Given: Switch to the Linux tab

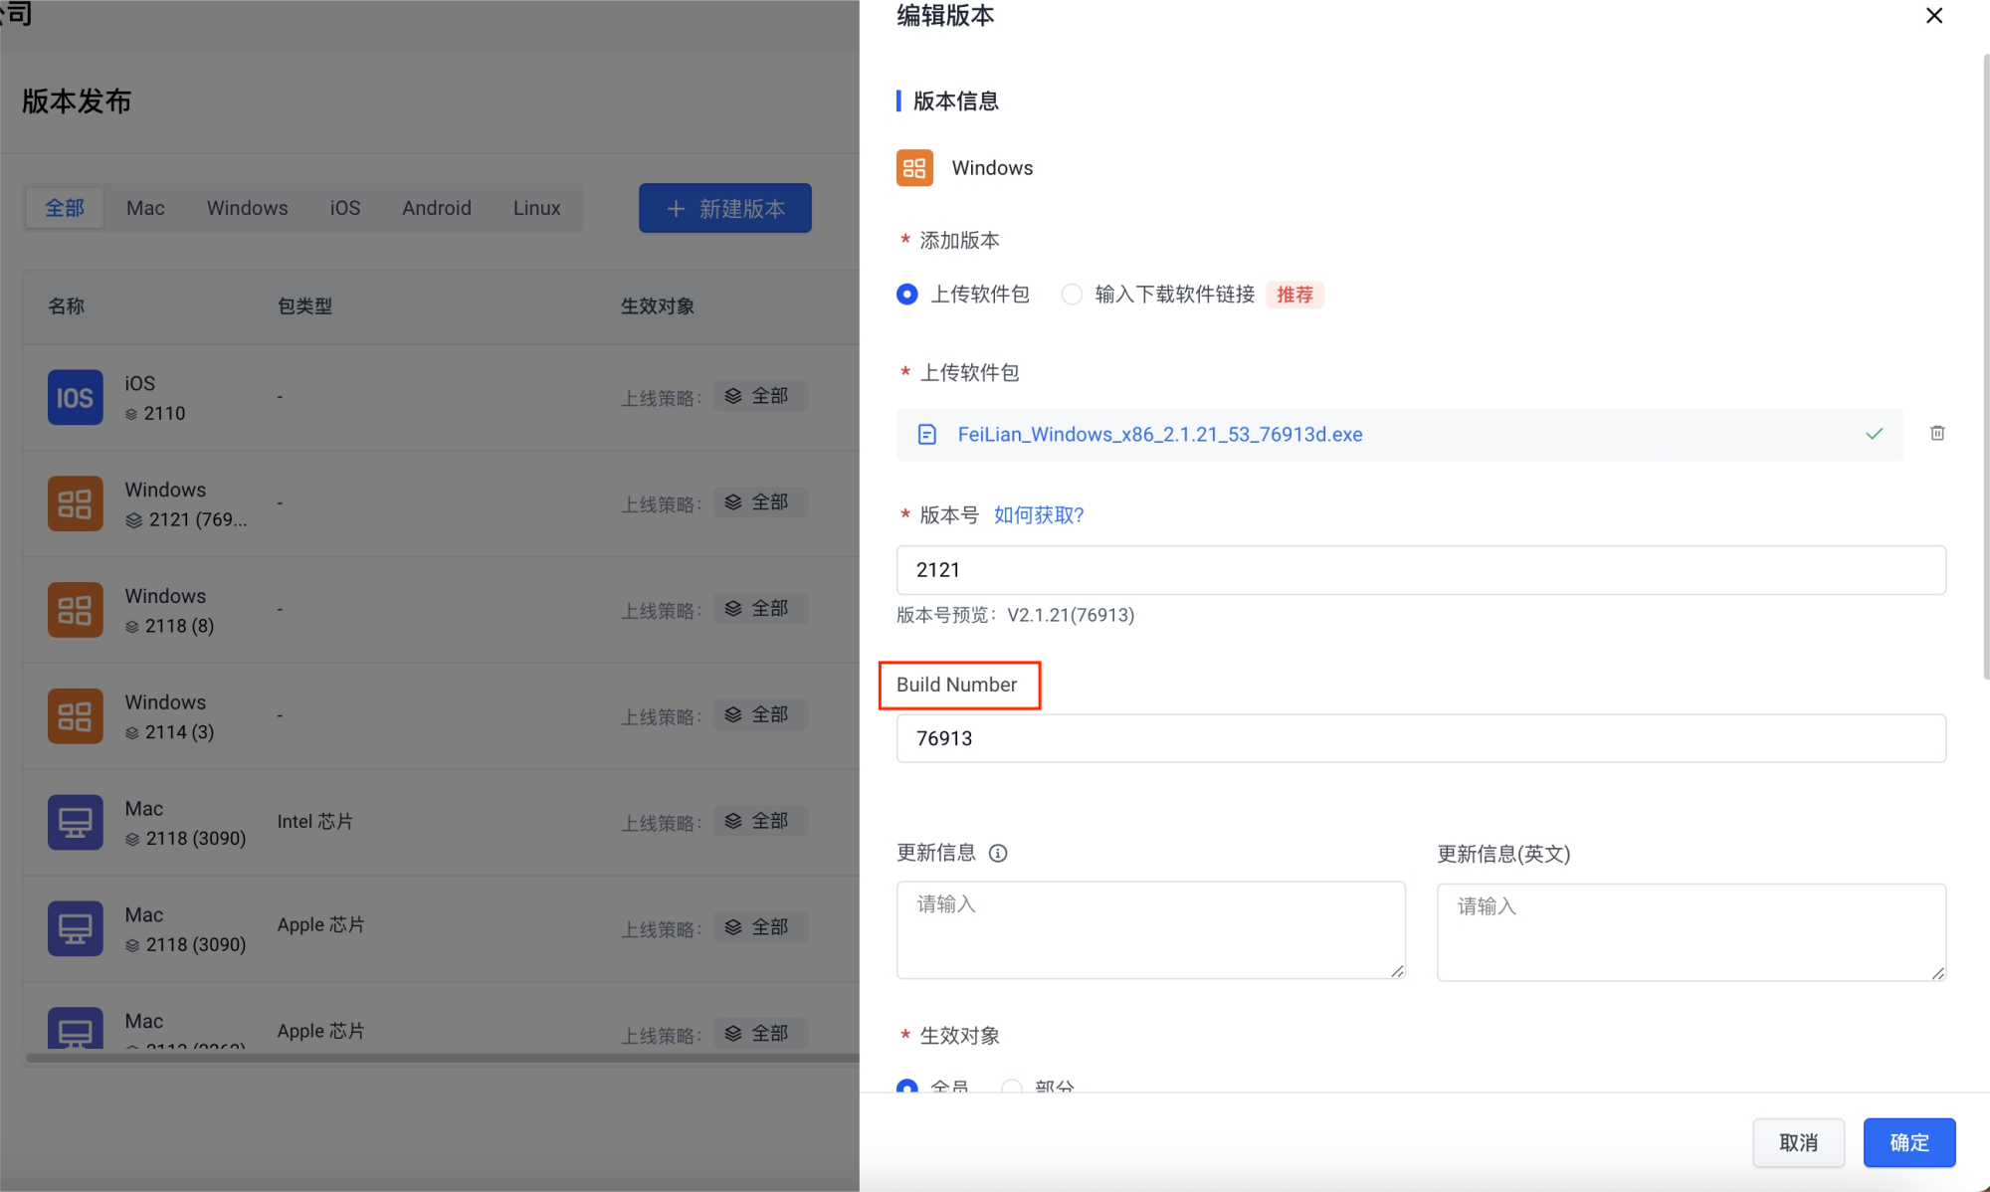Looking at the screenshot, I should [536, 208].
